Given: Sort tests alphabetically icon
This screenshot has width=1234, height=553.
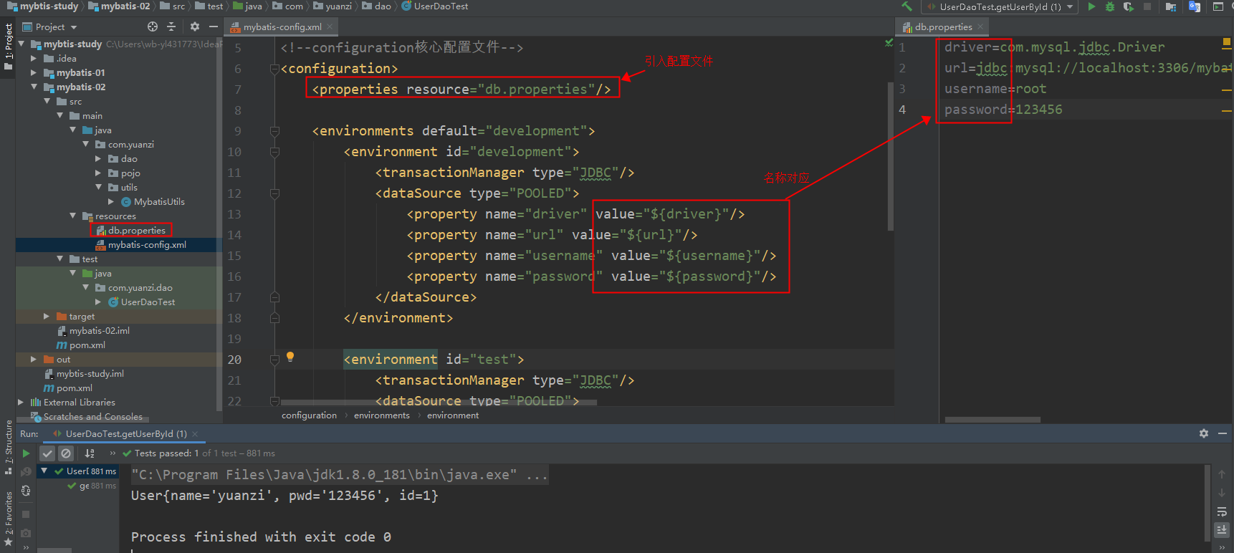Looking at the screenshot, I should tap(90, 453).
